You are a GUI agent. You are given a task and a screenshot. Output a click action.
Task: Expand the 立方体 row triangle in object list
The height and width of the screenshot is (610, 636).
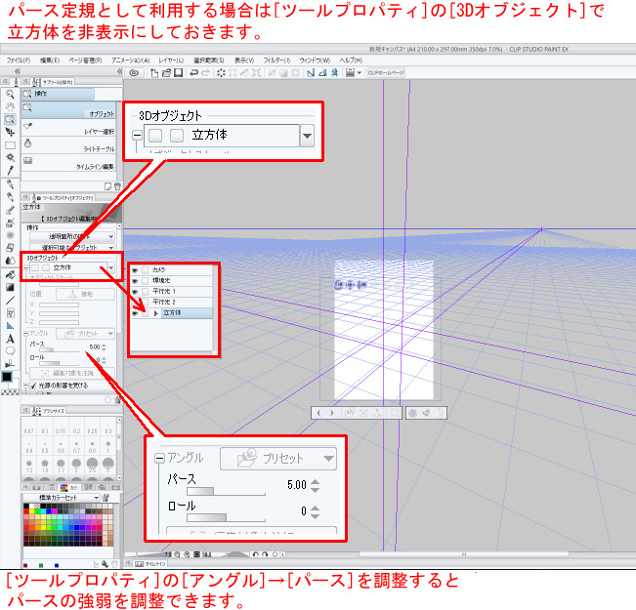155,313
